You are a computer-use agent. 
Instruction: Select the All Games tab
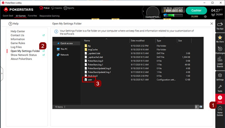(x=21, y=16)
